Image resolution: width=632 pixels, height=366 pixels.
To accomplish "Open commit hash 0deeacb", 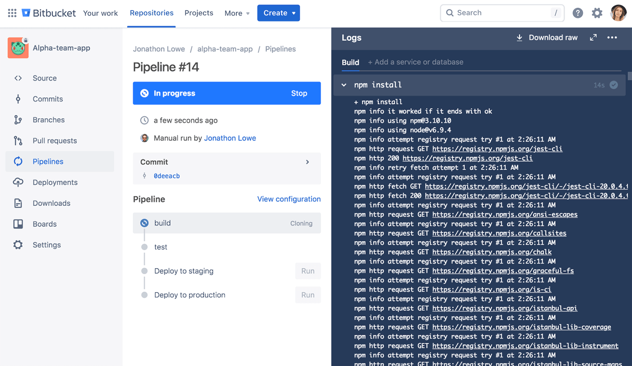I will (167, 176).
